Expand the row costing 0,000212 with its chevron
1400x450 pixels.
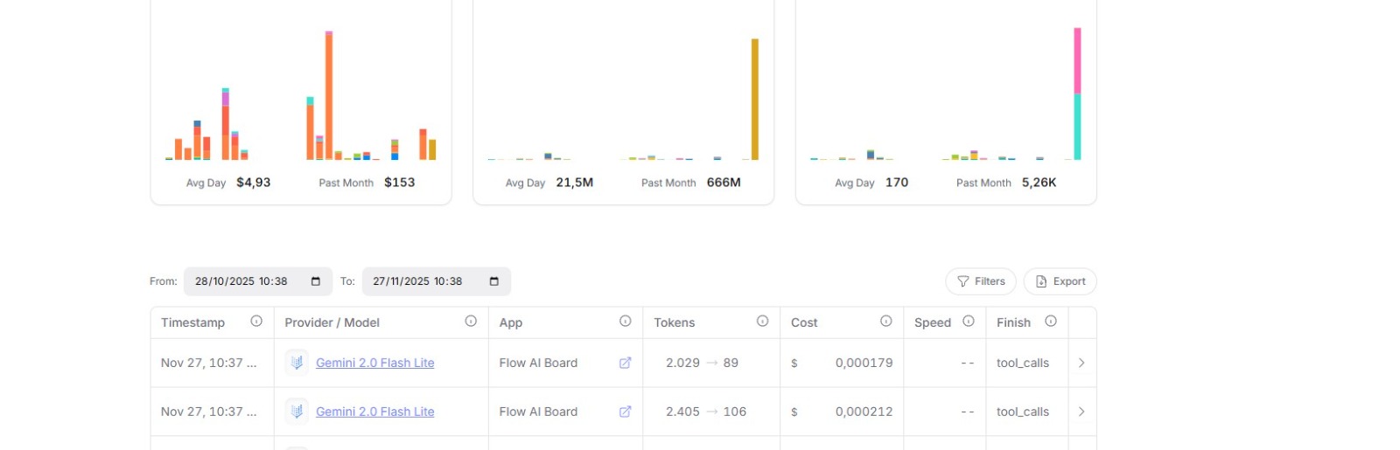[1081, 412]
